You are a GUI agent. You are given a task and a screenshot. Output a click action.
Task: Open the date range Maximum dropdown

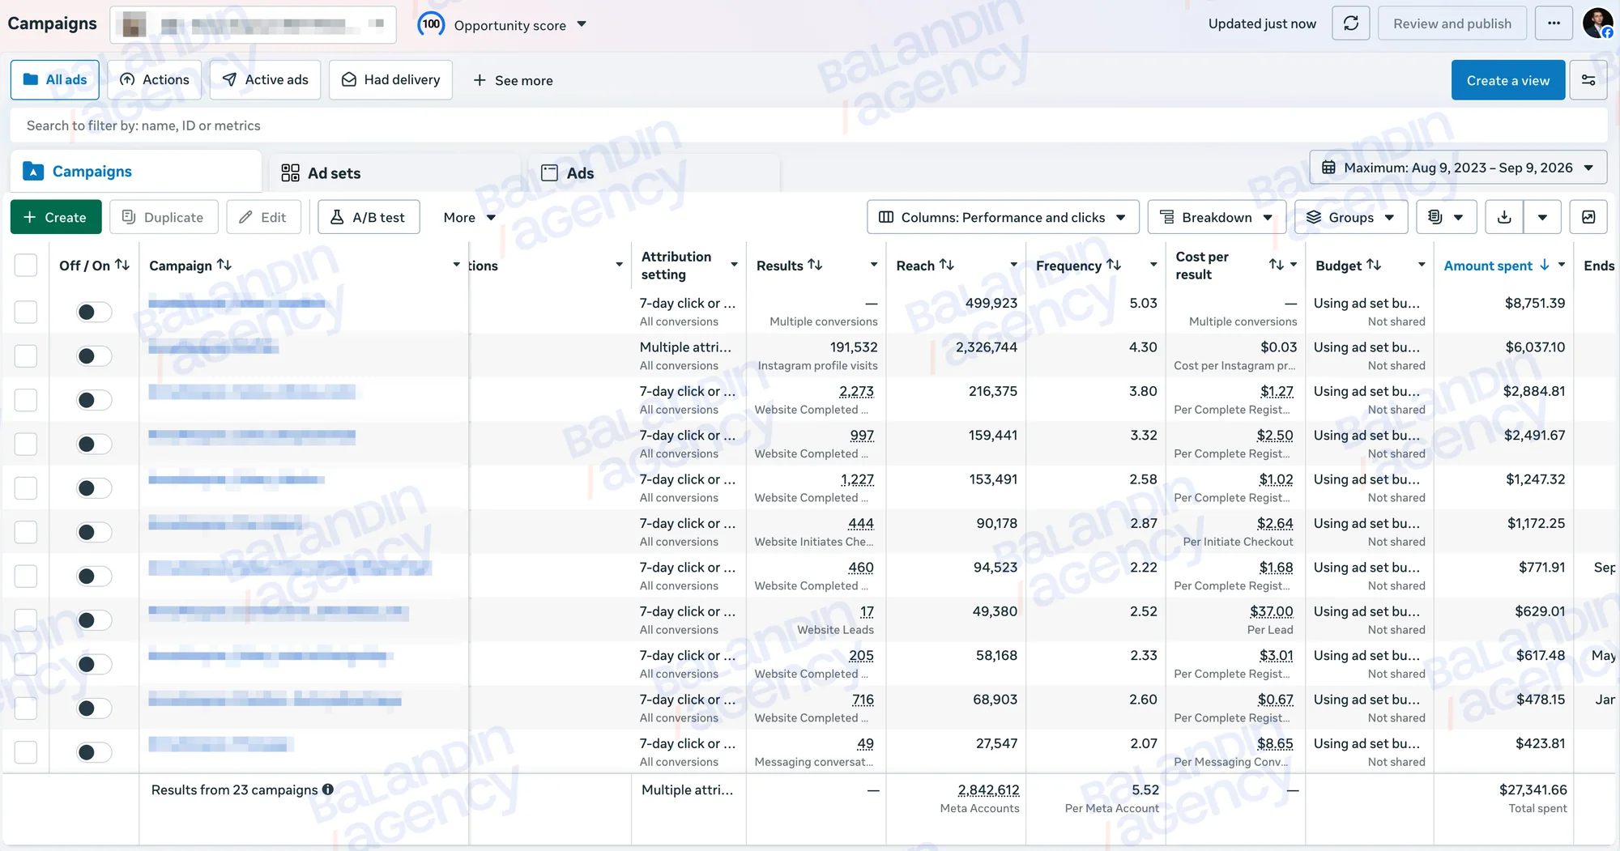[x=1458, y=168]
